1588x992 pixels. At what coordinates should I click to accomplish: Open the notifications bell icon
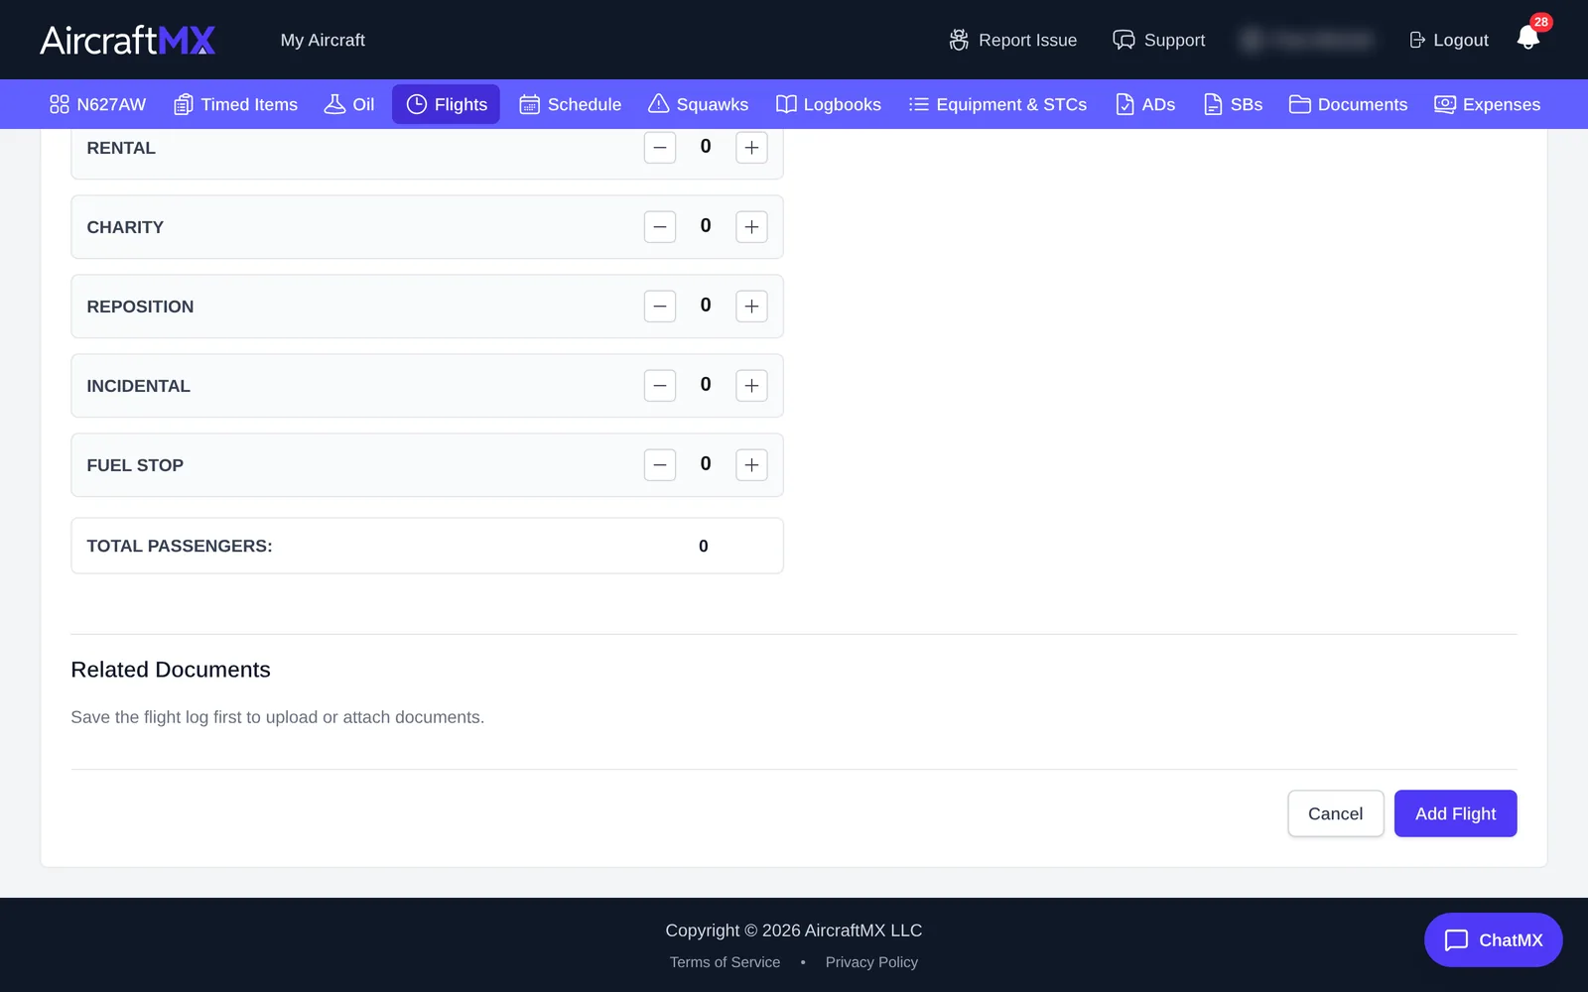tap(1528, 38)
